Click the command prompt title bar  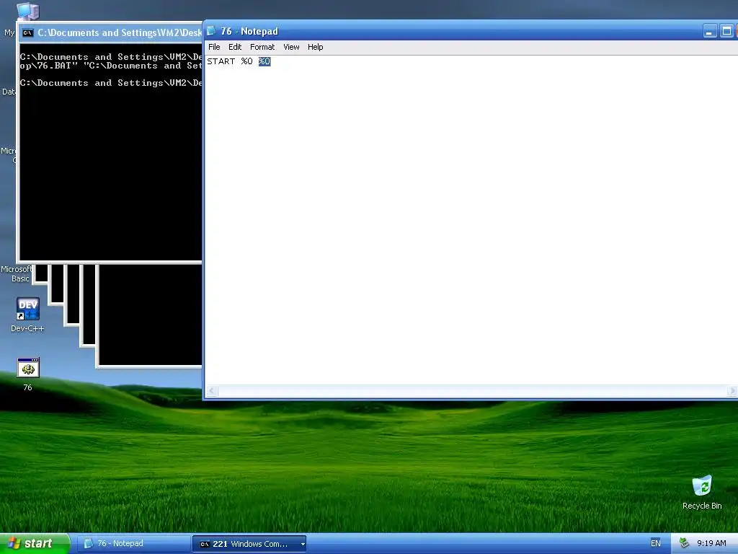pyautogui.click(x=110, y=32)
